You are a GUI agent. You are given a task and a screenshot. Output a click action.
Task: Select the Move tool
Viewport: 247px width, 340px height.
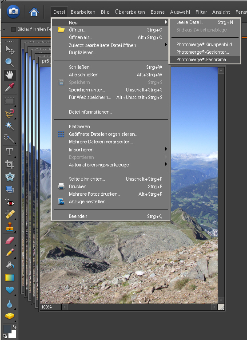tap(9, 50)
